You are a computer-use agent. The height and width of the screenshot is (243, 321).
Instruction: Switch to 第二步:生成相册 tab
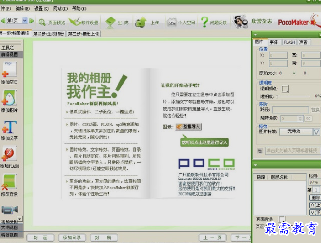point(49,34)
